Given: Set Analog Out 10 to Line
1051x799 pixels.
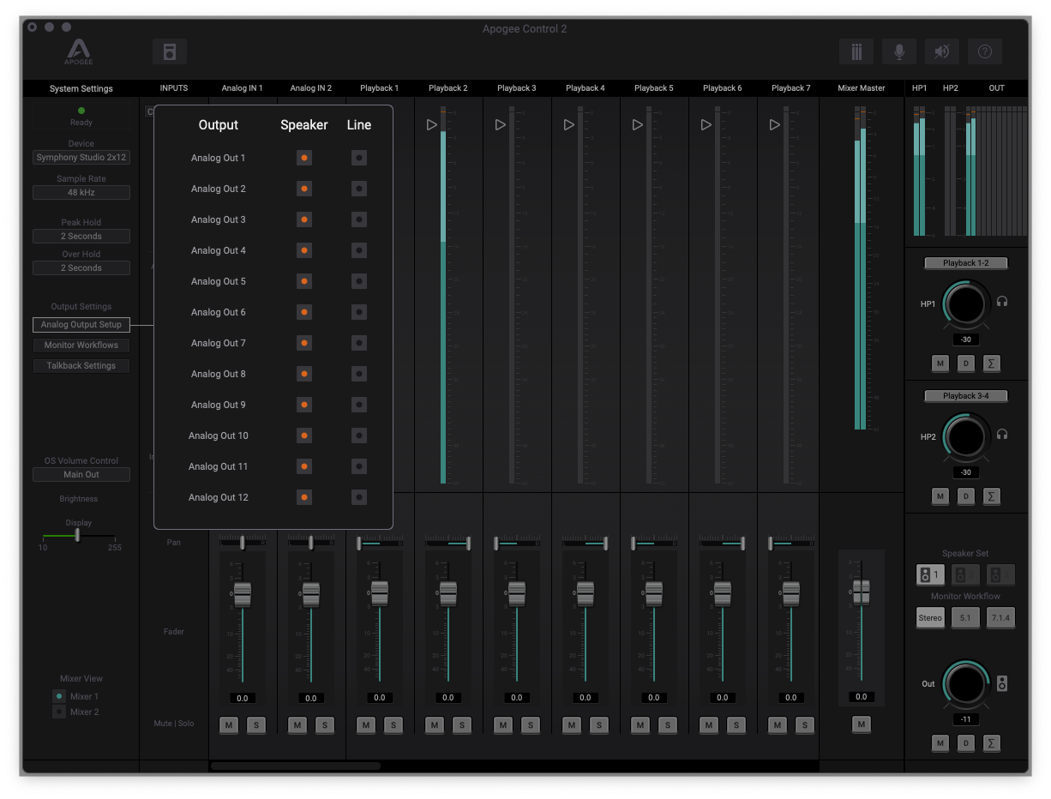Looking at the screenshot, I should [359, 436].
